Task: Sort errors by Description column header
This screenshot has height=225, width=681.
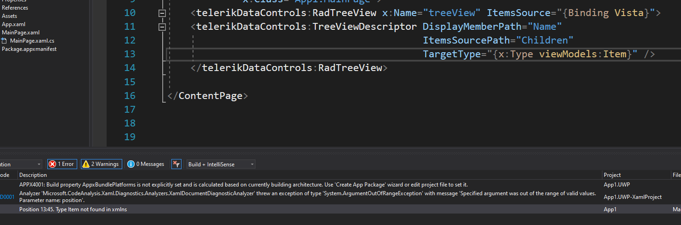Action: coord(33,175)
